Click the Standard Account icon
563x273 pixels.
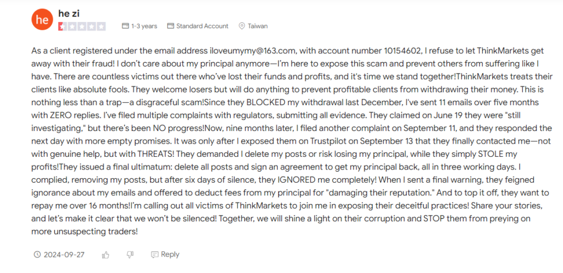click(x=170, y=26)
